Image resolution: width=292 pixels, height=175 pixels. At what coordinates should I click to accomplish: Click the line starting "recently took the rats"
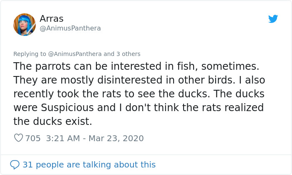pyautogui.click(x=139, y=94)
